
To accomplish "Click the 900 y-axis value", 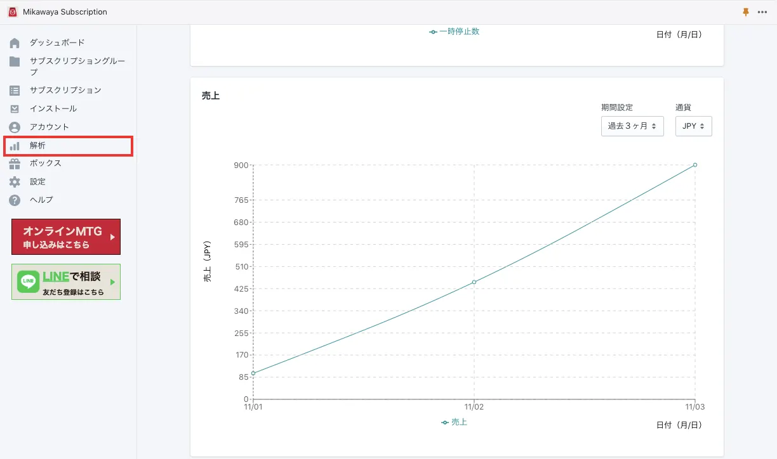I will pyautogui.click(x=242, y=165).
